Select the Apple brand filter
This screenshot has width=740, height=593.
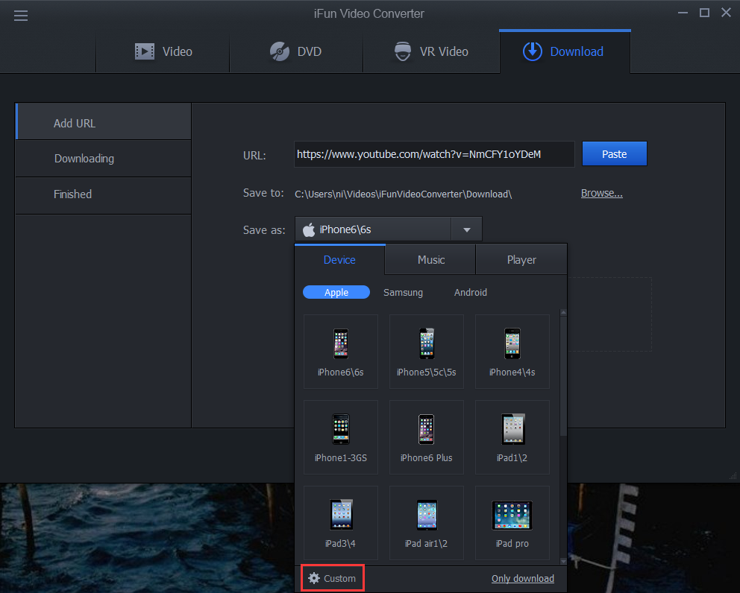336,292
